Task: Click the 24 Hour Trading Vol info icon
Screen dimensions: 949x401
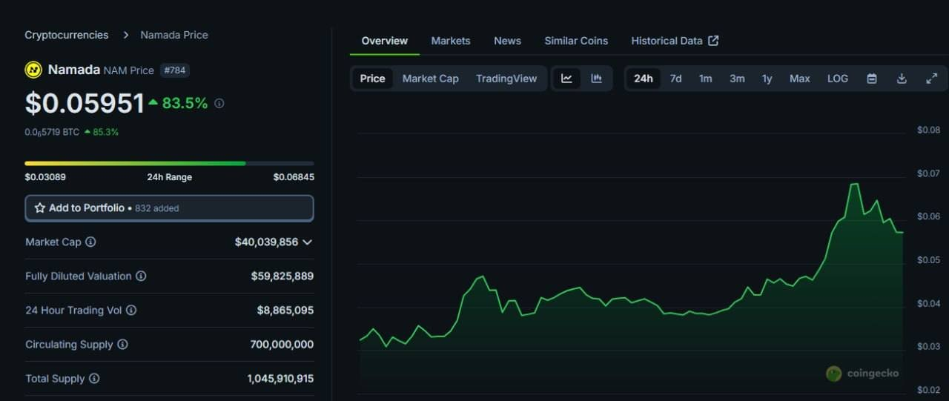Action: coord(131,310)
